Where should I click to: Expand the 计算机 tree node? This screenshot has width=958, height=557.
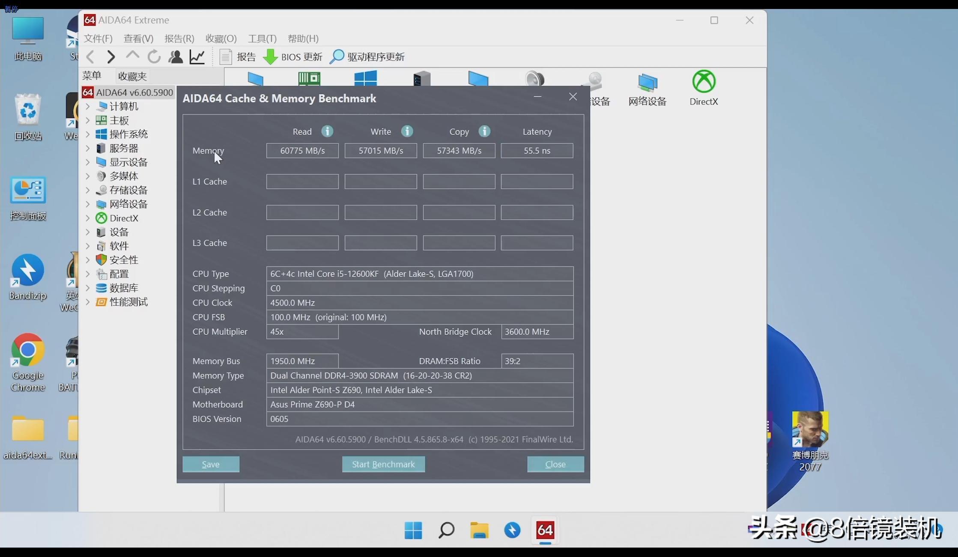pyautogui.click(x=88, y=106)
